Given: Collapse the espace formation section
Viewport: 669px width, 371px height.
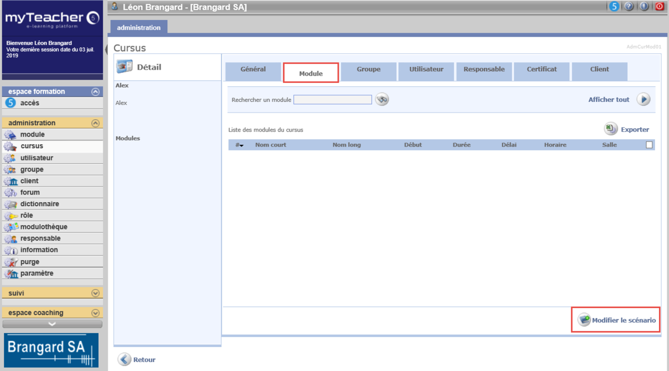Looking at the screenshot, I should coord(95,91).
